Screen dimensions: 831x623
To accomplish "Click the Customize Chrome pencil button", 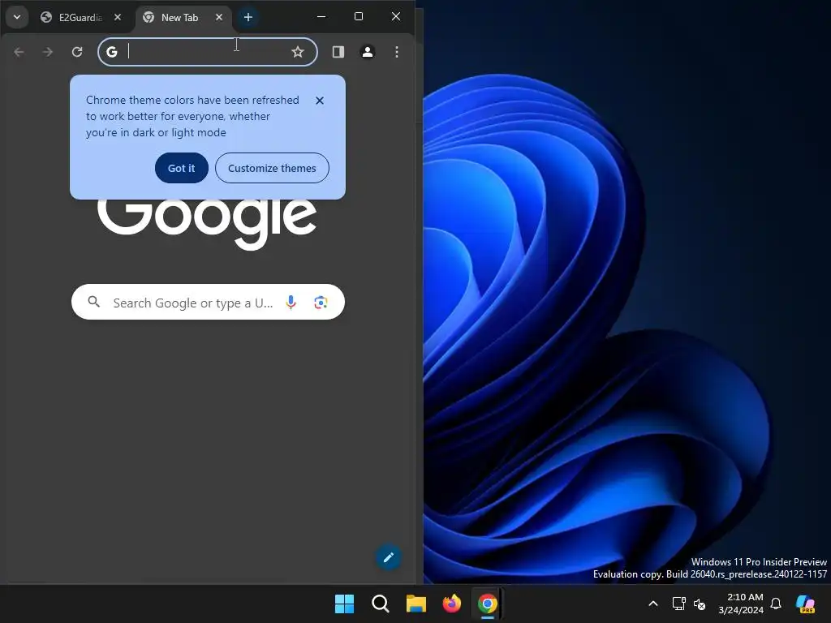I will (389, 557).
